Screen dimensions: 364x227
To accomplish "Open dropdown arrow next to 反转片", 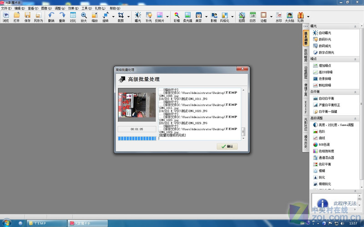I will pos(167,17).
